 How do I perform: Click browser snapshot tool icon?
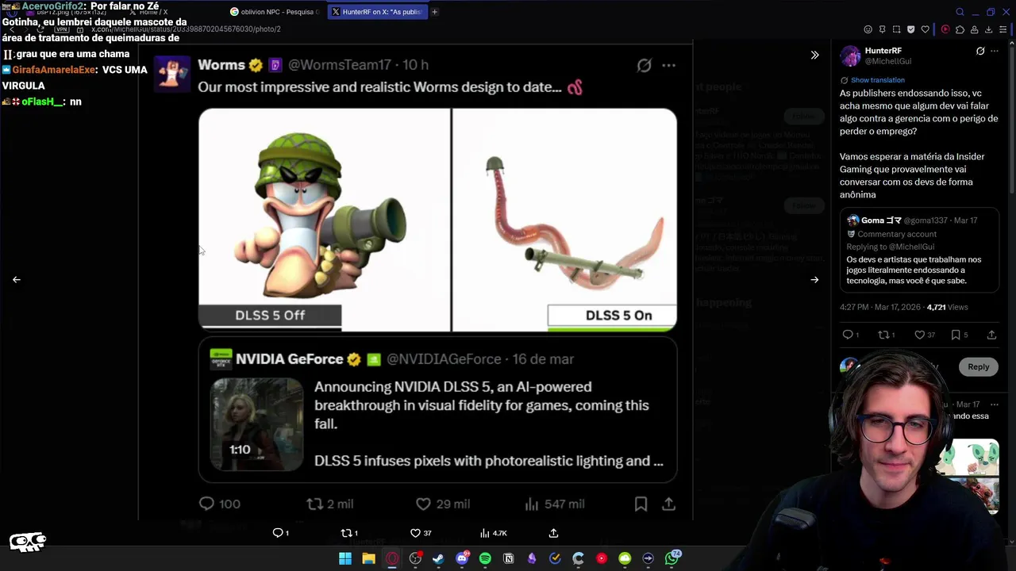coord(896,29)
